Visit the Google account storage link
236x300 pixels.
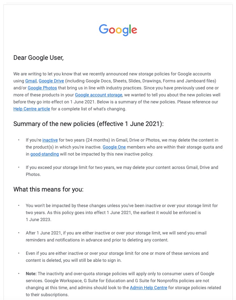pyautogui.click(x=99, y=95)
